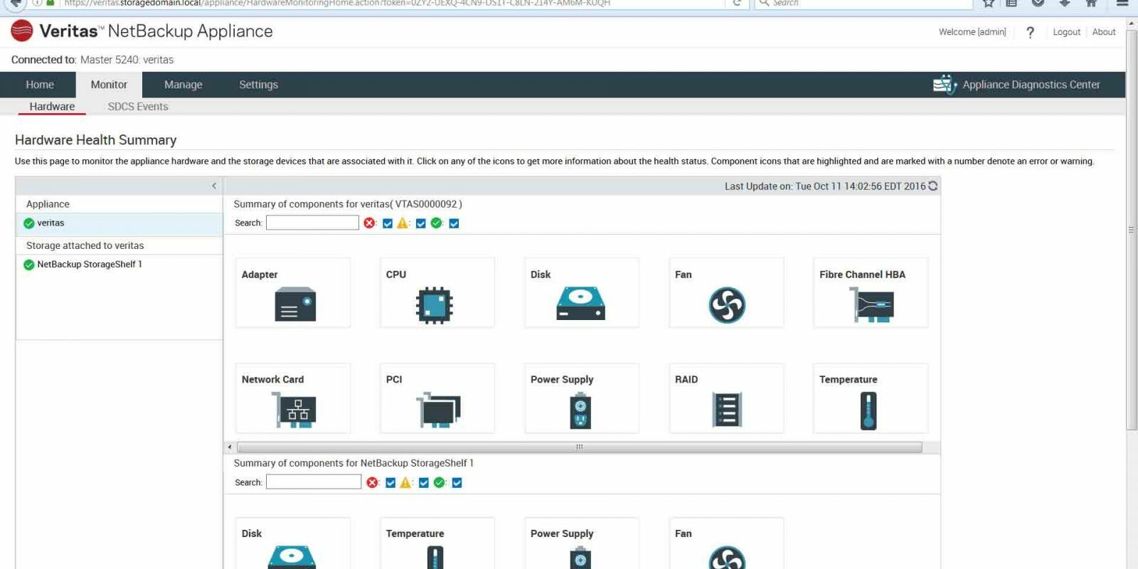Open the Fibre Channel HBA icon
The image size is (1138, 569).
click(x=871, y=305)
